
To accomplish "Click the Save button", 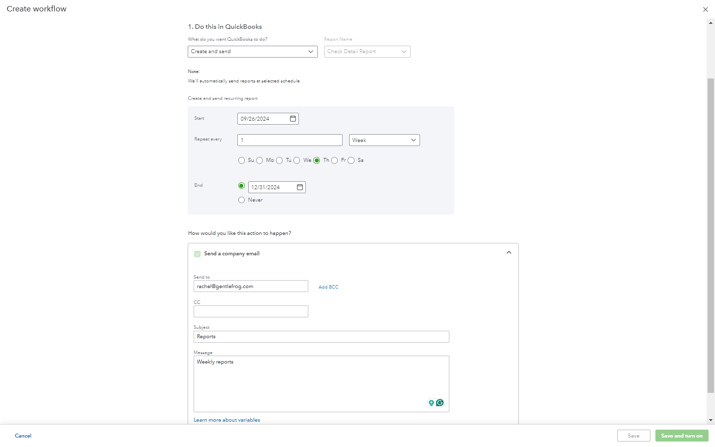I will pos(634,436).
